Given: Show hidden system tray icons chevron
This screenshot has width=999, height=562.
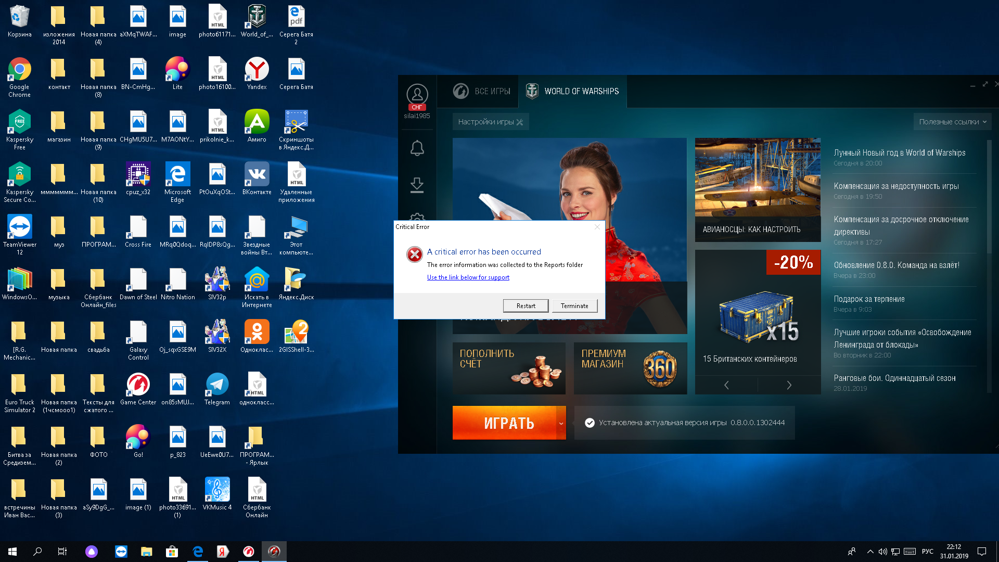Looking at the screenshot, I should [870, 552].
